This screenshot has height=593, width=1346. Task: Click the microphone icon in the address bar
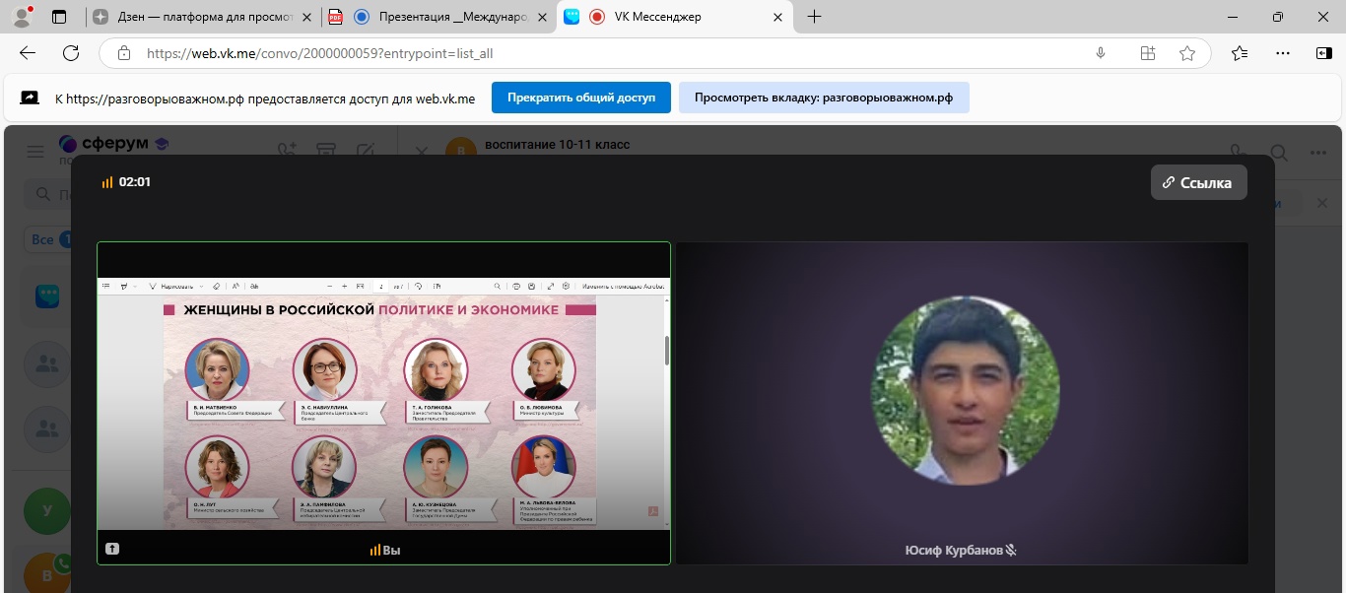(x=1101, y=53)
